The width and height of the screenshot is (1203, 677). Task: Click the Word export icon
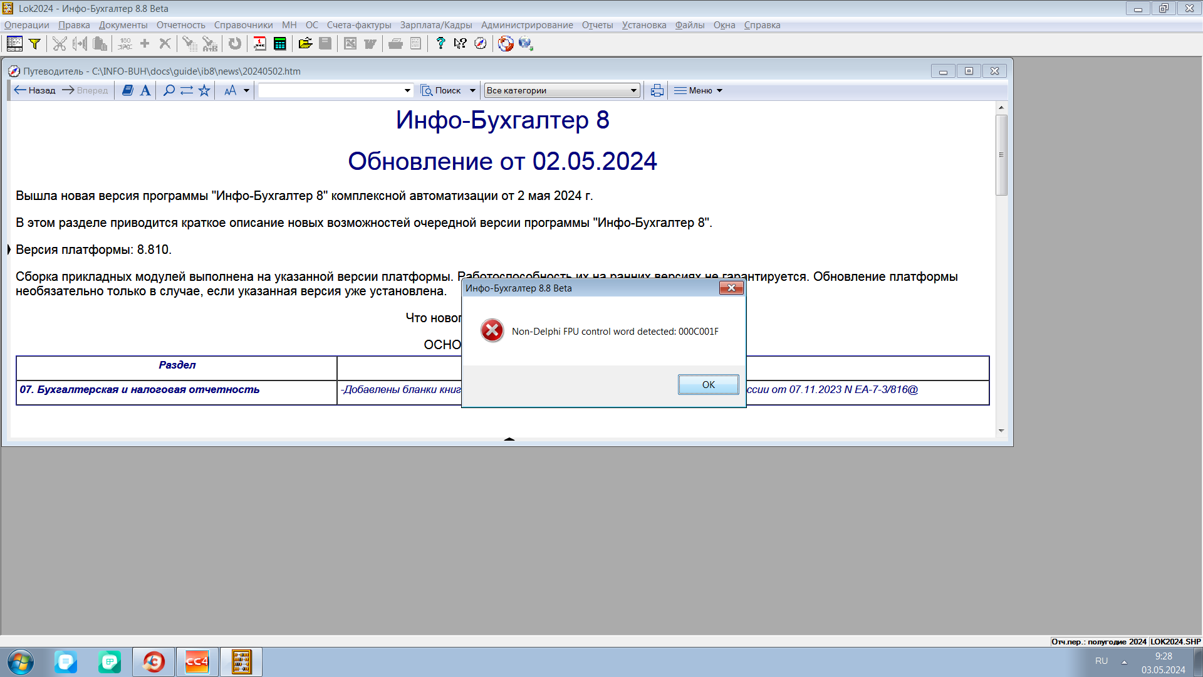[370, 43]
